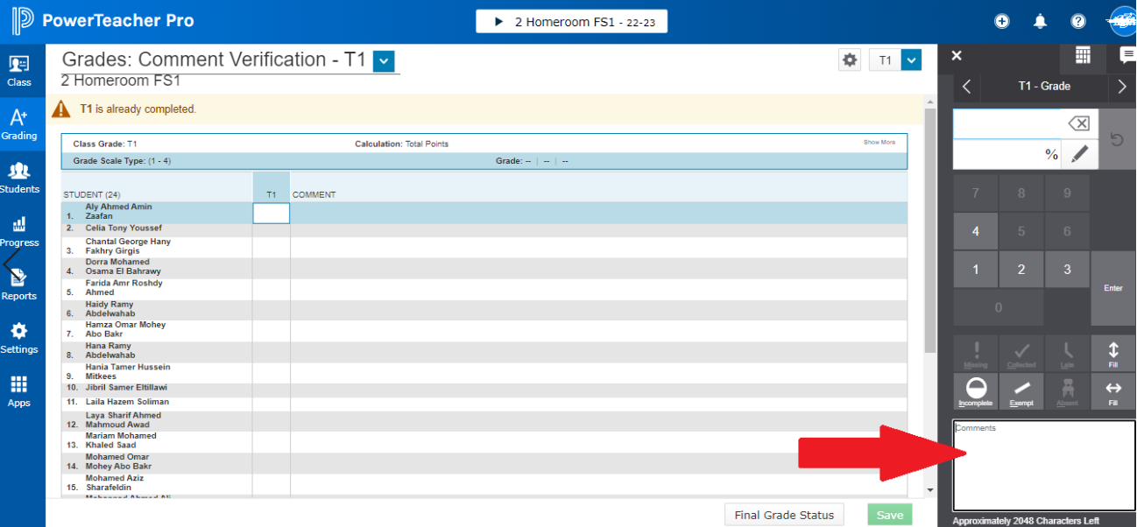Open the class selector 2 Homeroom FS1
Screen dimensions: 1137x527
click(571, 22)
